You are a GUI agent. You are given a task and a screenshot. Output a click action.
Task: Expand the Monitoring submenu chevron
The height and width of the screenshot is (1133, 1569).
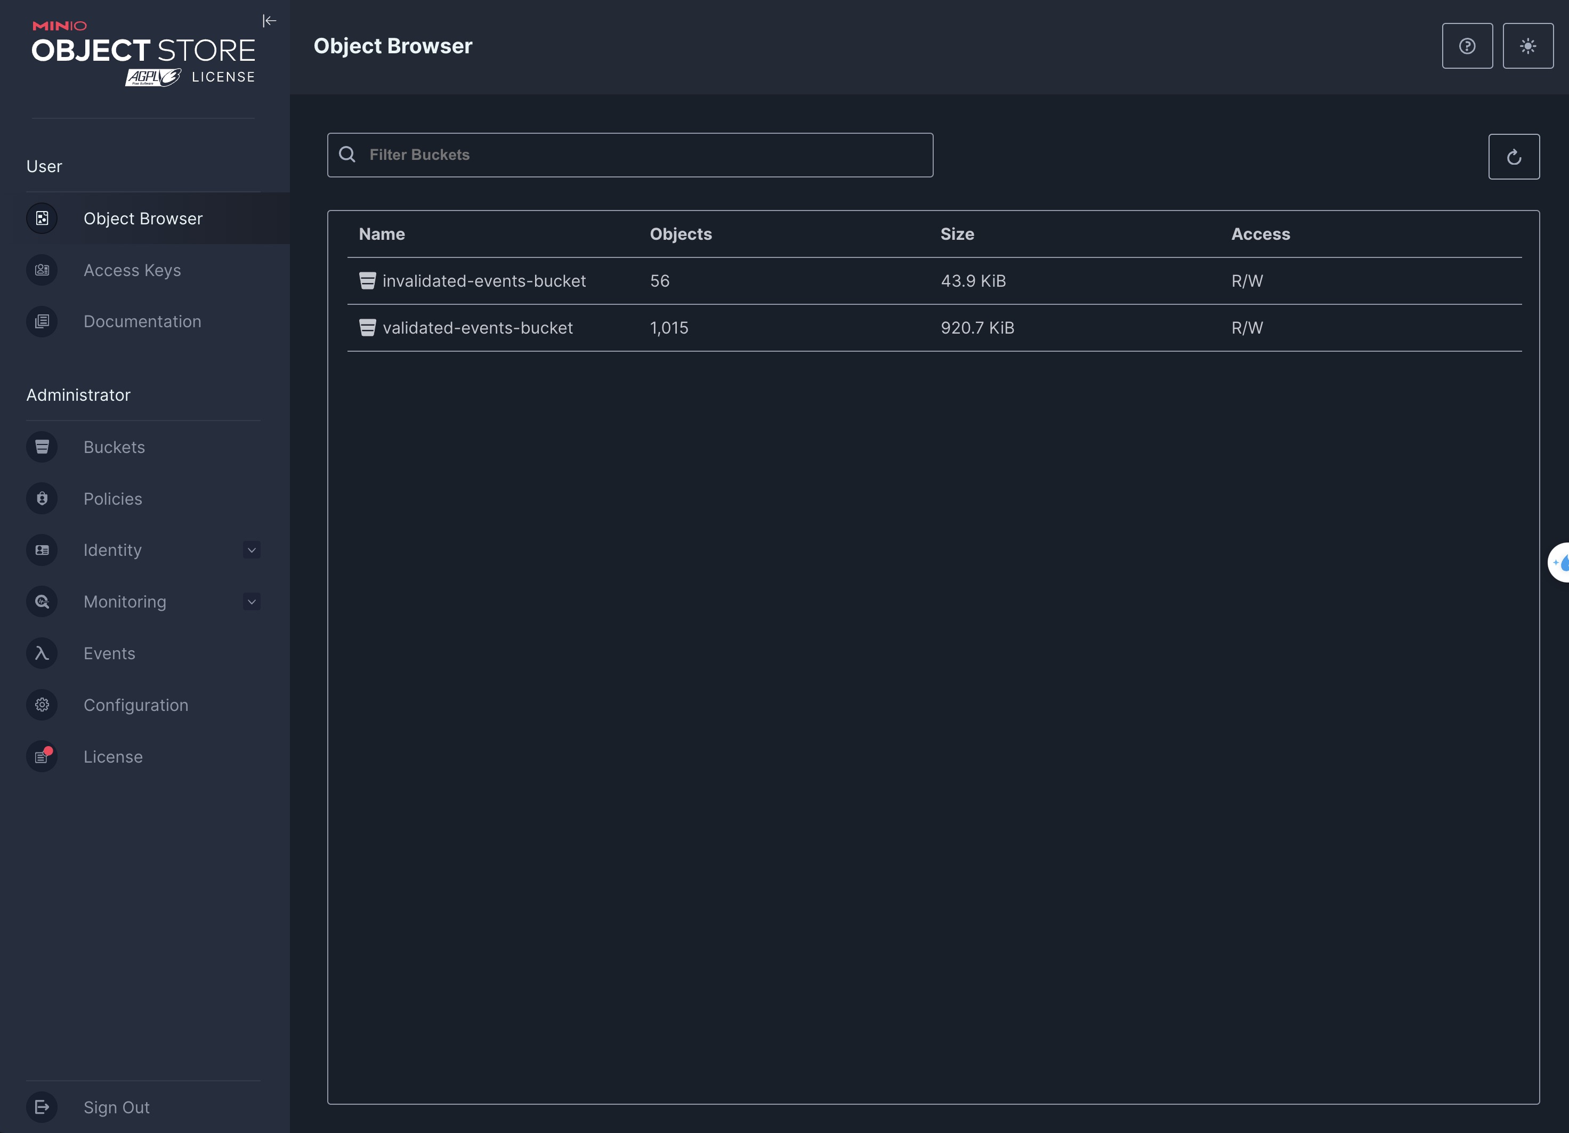(x=252, y=602)
